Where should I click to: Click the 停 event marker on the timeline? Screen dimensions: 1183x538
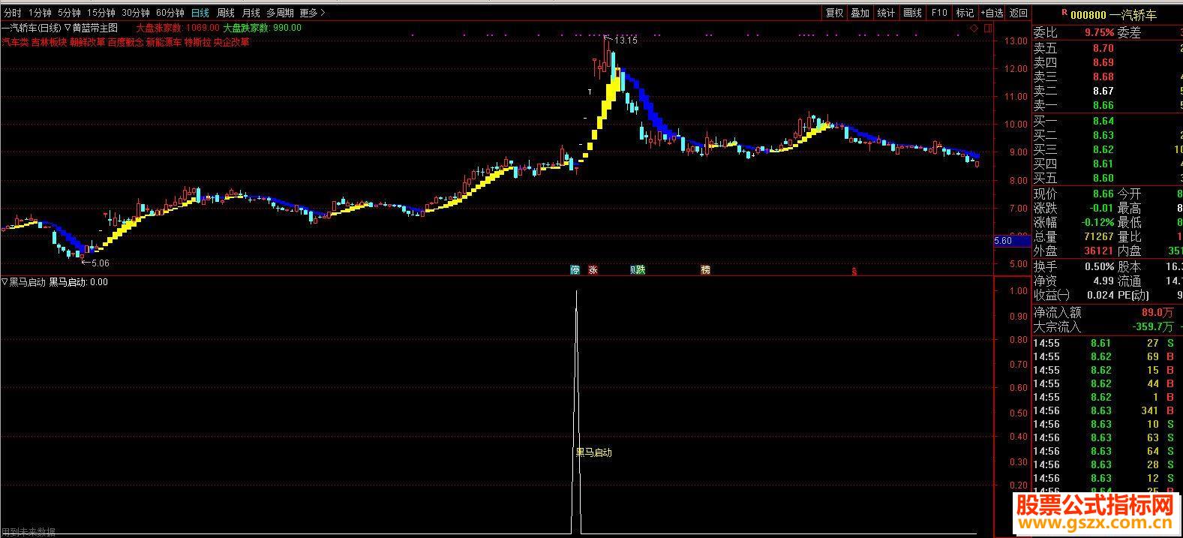coord(575,269)
